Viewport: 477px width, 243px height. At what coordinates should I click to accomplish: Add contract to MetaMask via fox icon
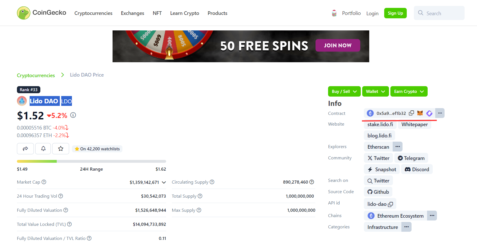[420, 113]
